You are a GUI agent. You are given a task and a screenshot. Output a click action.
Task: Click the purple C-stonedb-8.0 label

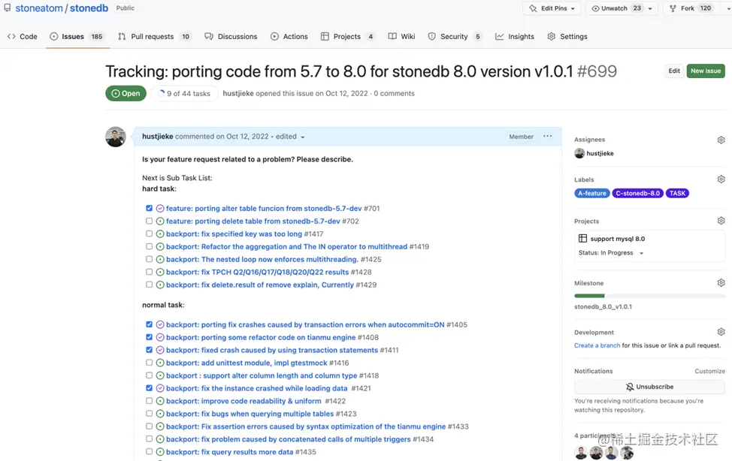[638, 193]
